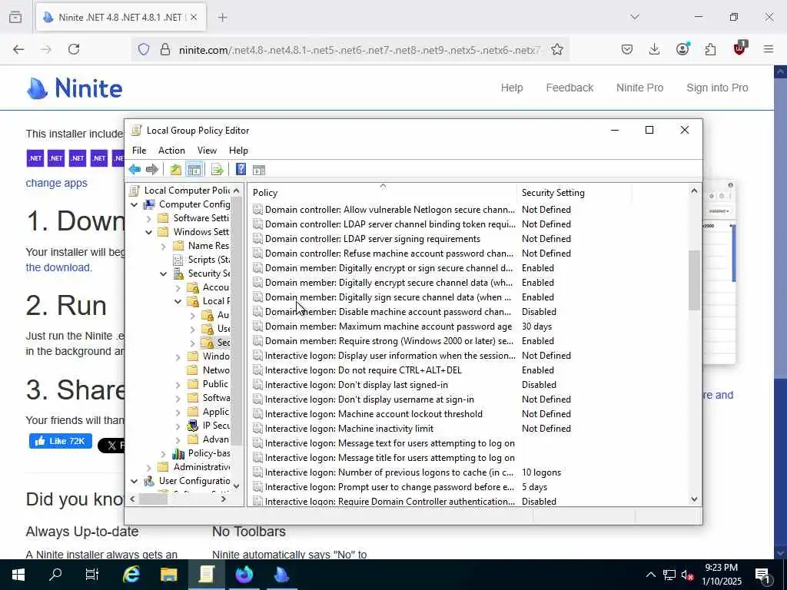Screen dimensions: 787x590
Task: Click the Up one level folder icon
Action: pyautogui.click(x=176, y=170)
